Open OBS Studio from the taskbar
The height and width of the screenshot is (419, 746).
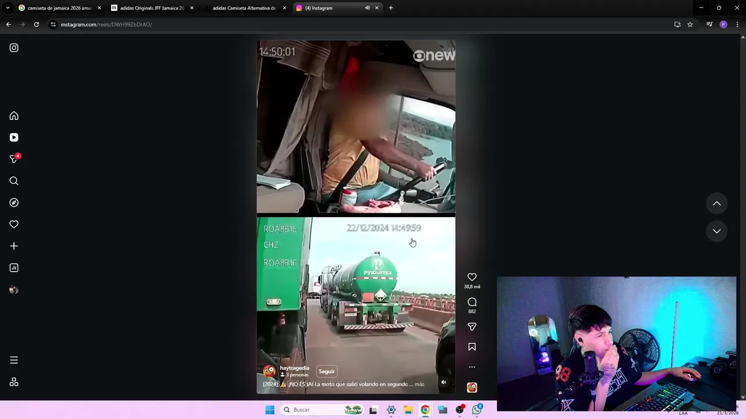click(x=460, y=410)
